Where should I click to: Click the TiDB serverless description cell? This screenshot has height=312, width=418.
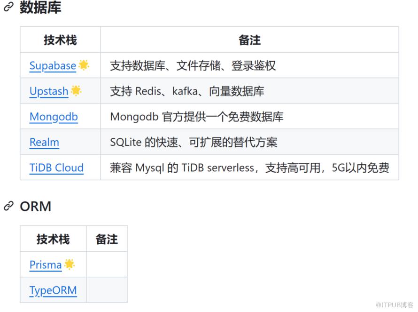click(249, 168)
